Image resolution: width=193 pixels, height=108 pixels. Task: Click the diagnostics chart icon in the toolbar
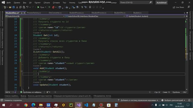(x=67, y=7)
